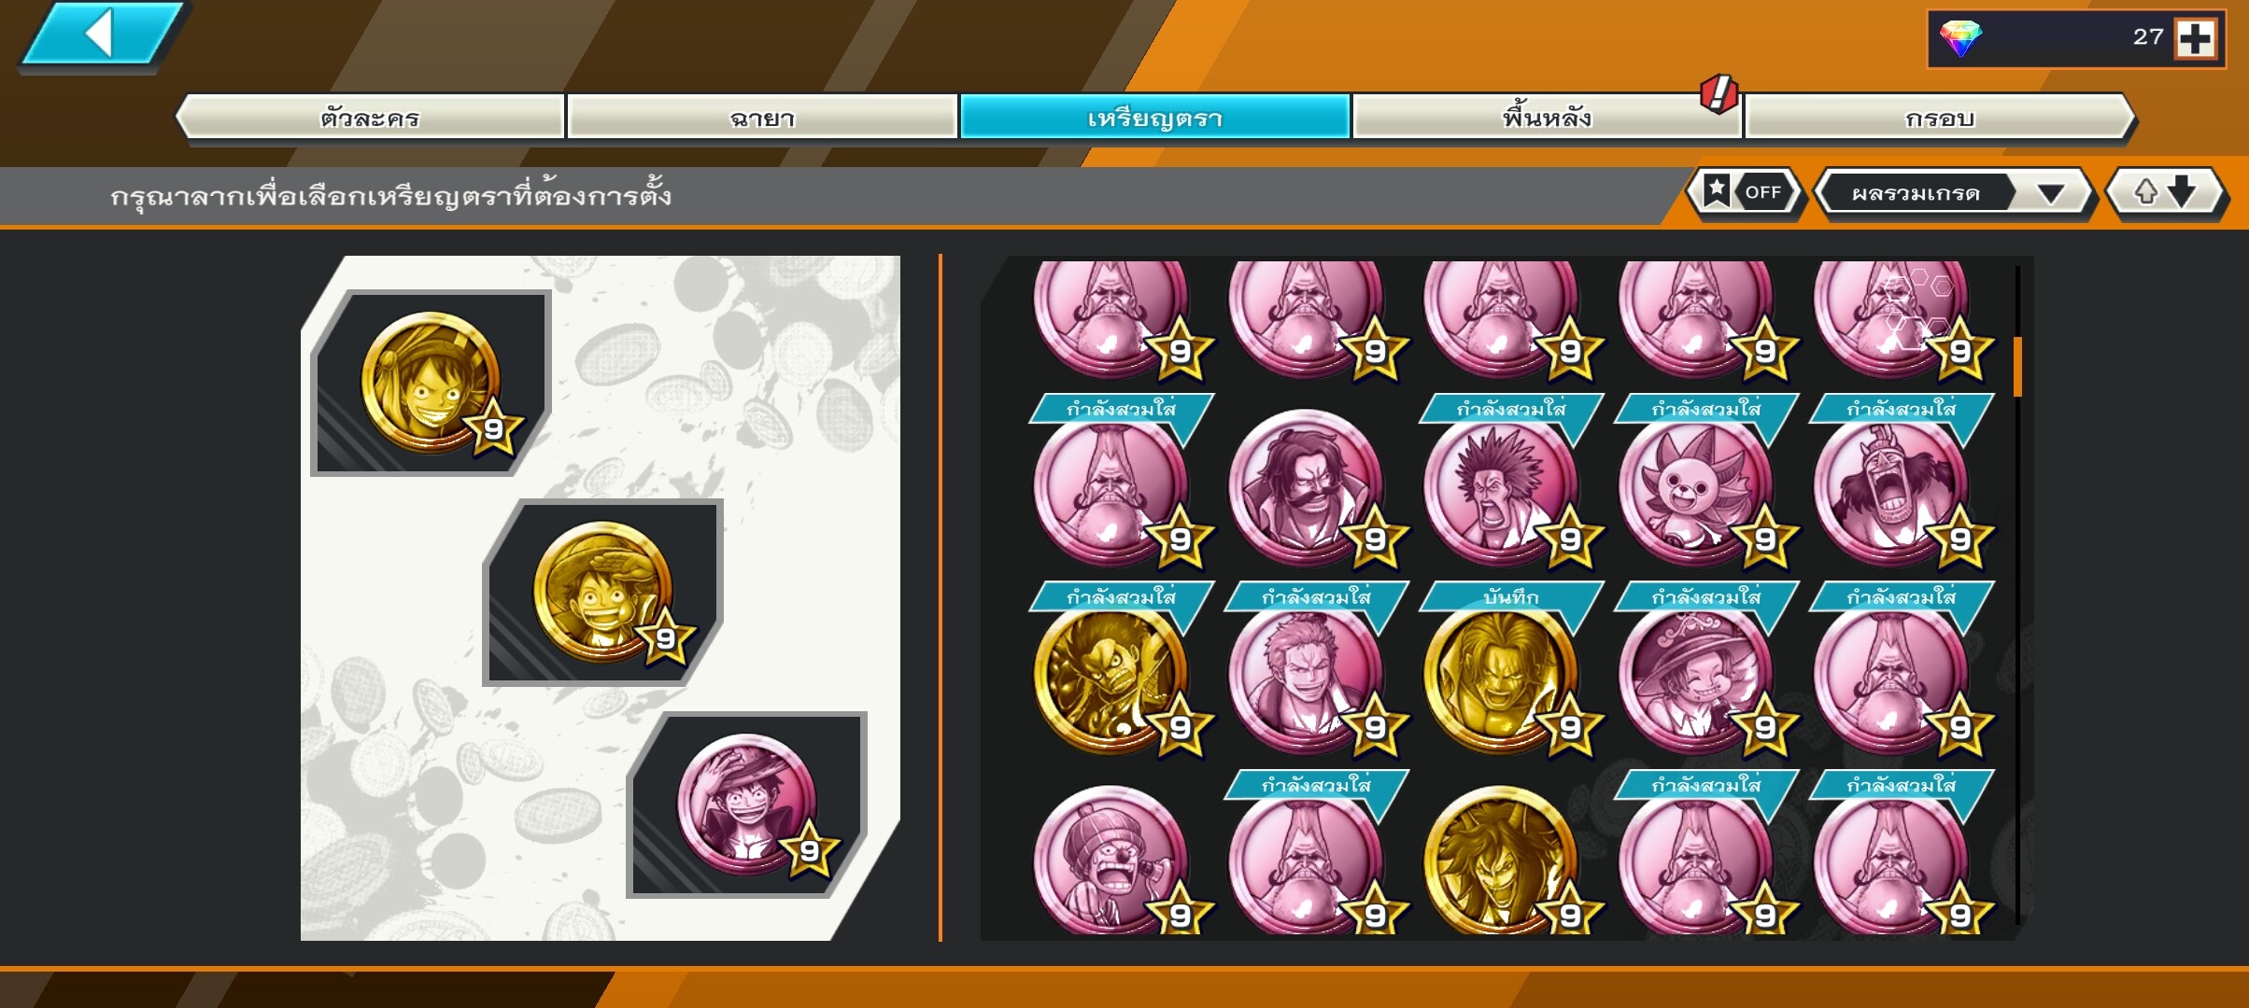Image resolution: width=2249 pixels, height=1008 pixels.
Task: Open the ฉายา tab
Action: (x=762, y=118)
